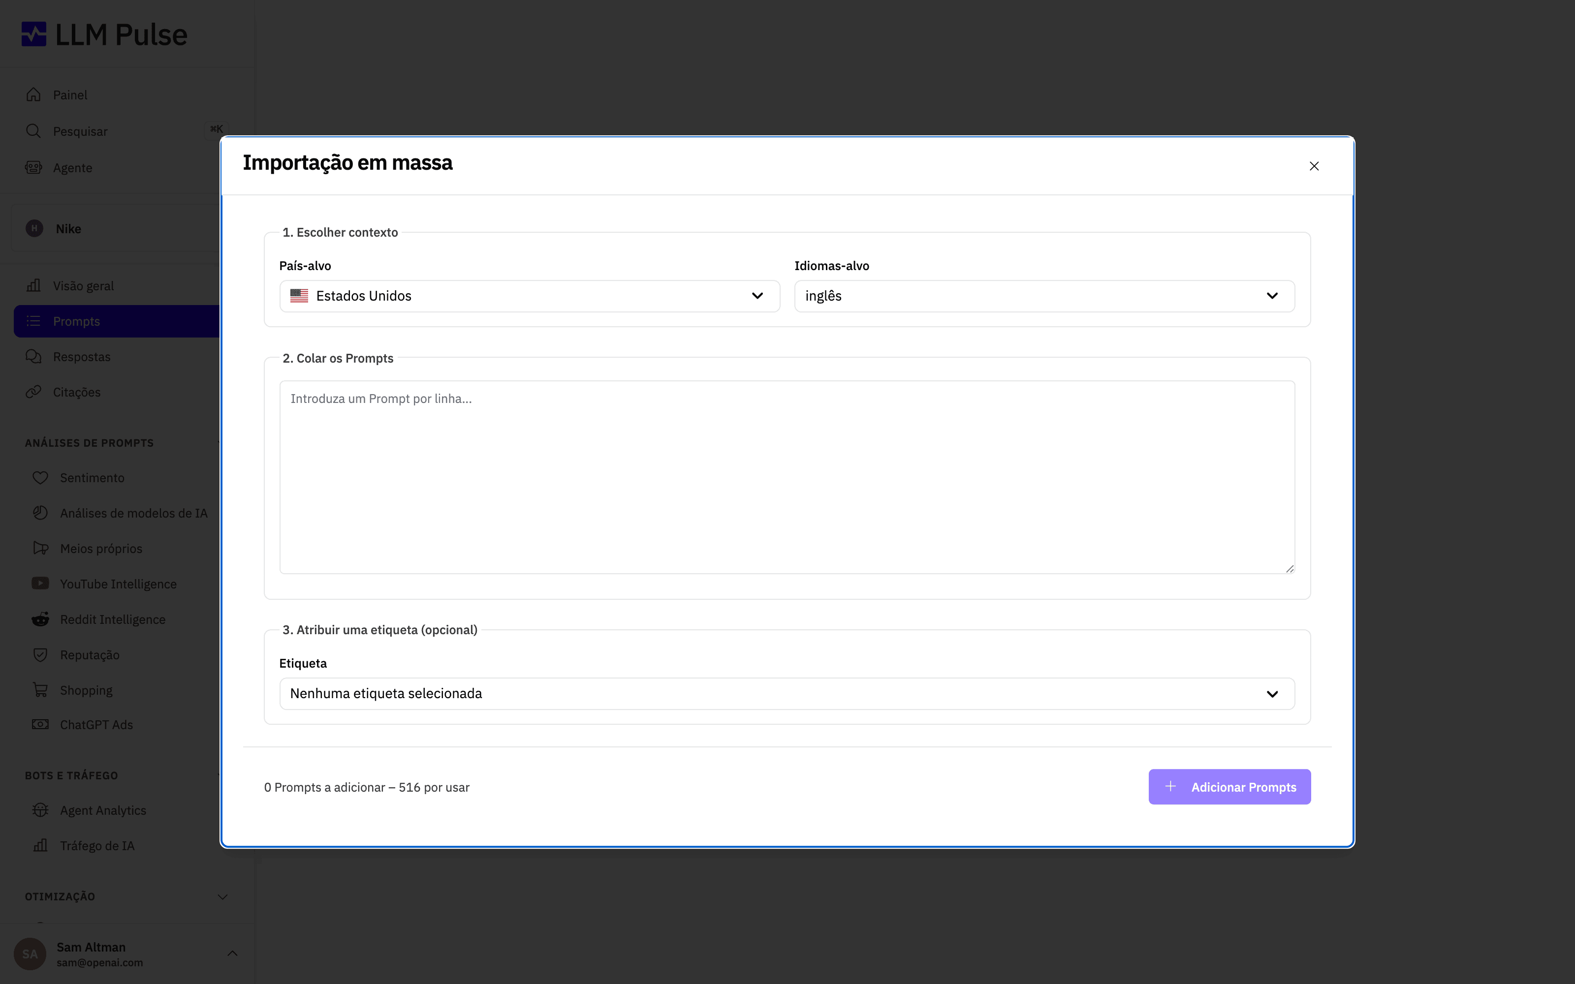Click the textarea resize handle corner

pyautogui.click(x=1290, y=568)
